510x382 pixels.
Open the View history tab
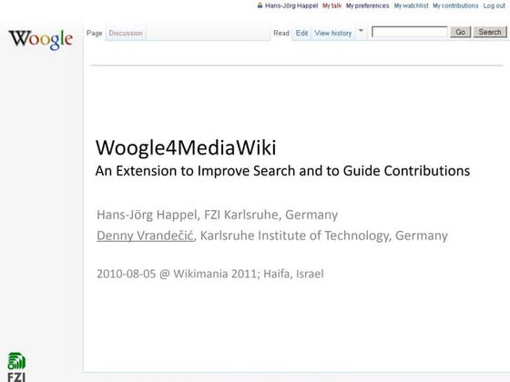[333, 33]
